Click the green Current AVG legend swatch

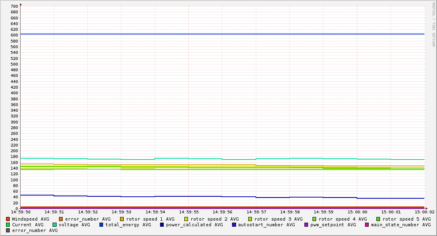point(8,225)
